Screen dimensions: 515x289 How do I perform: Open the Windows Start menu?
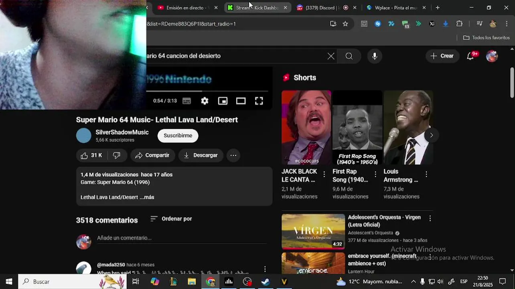9,281
